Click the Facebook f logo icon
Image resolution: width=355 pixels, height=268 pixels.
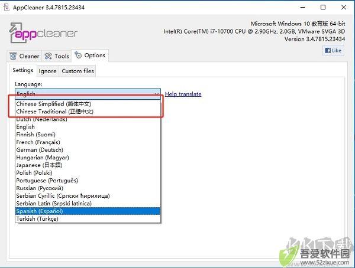click(x=328, y=51)
